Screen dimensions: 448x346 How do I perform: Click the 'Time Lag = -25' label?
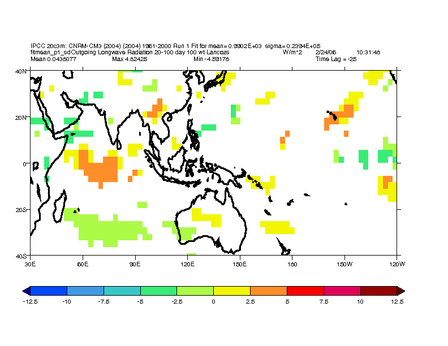(x=336, y=59)
